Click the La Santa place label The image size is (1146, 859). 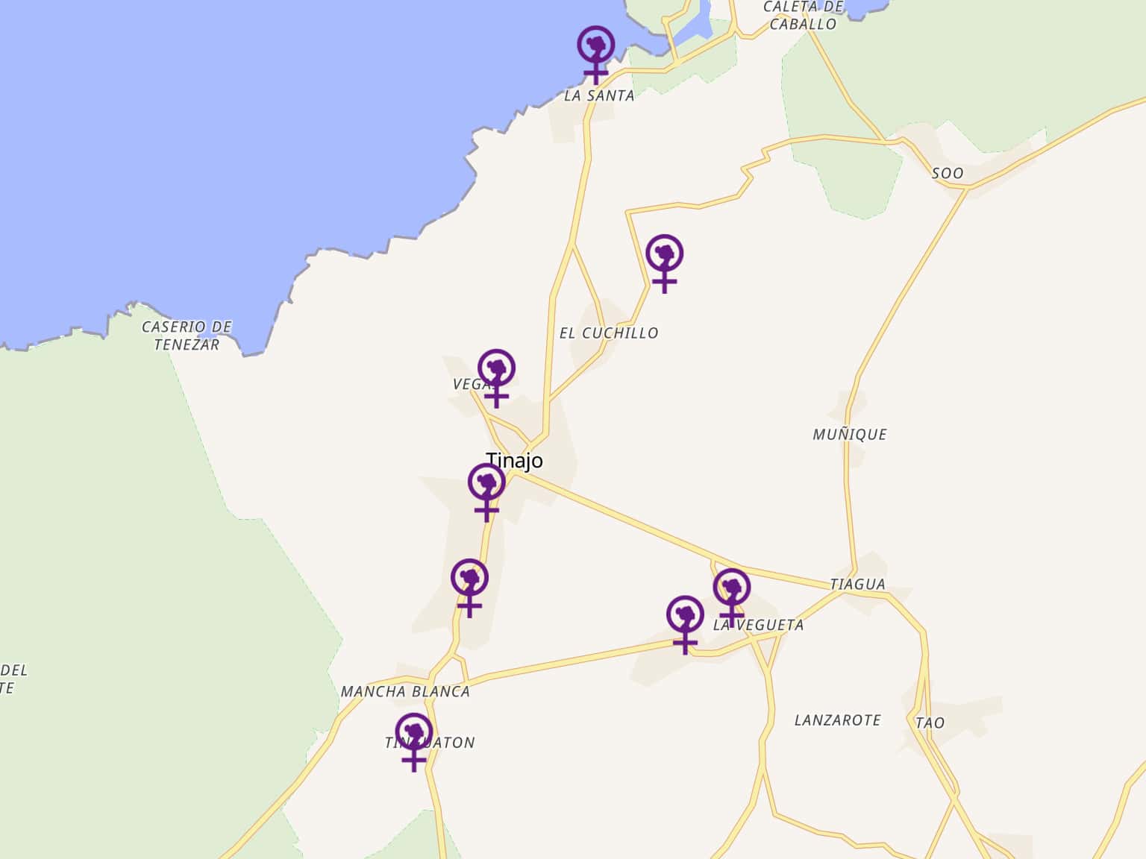tap(599, 95)
